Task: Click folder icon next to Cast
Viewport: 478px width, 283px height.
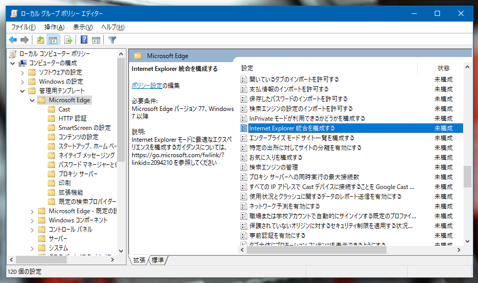Action: tap(51, 109)
